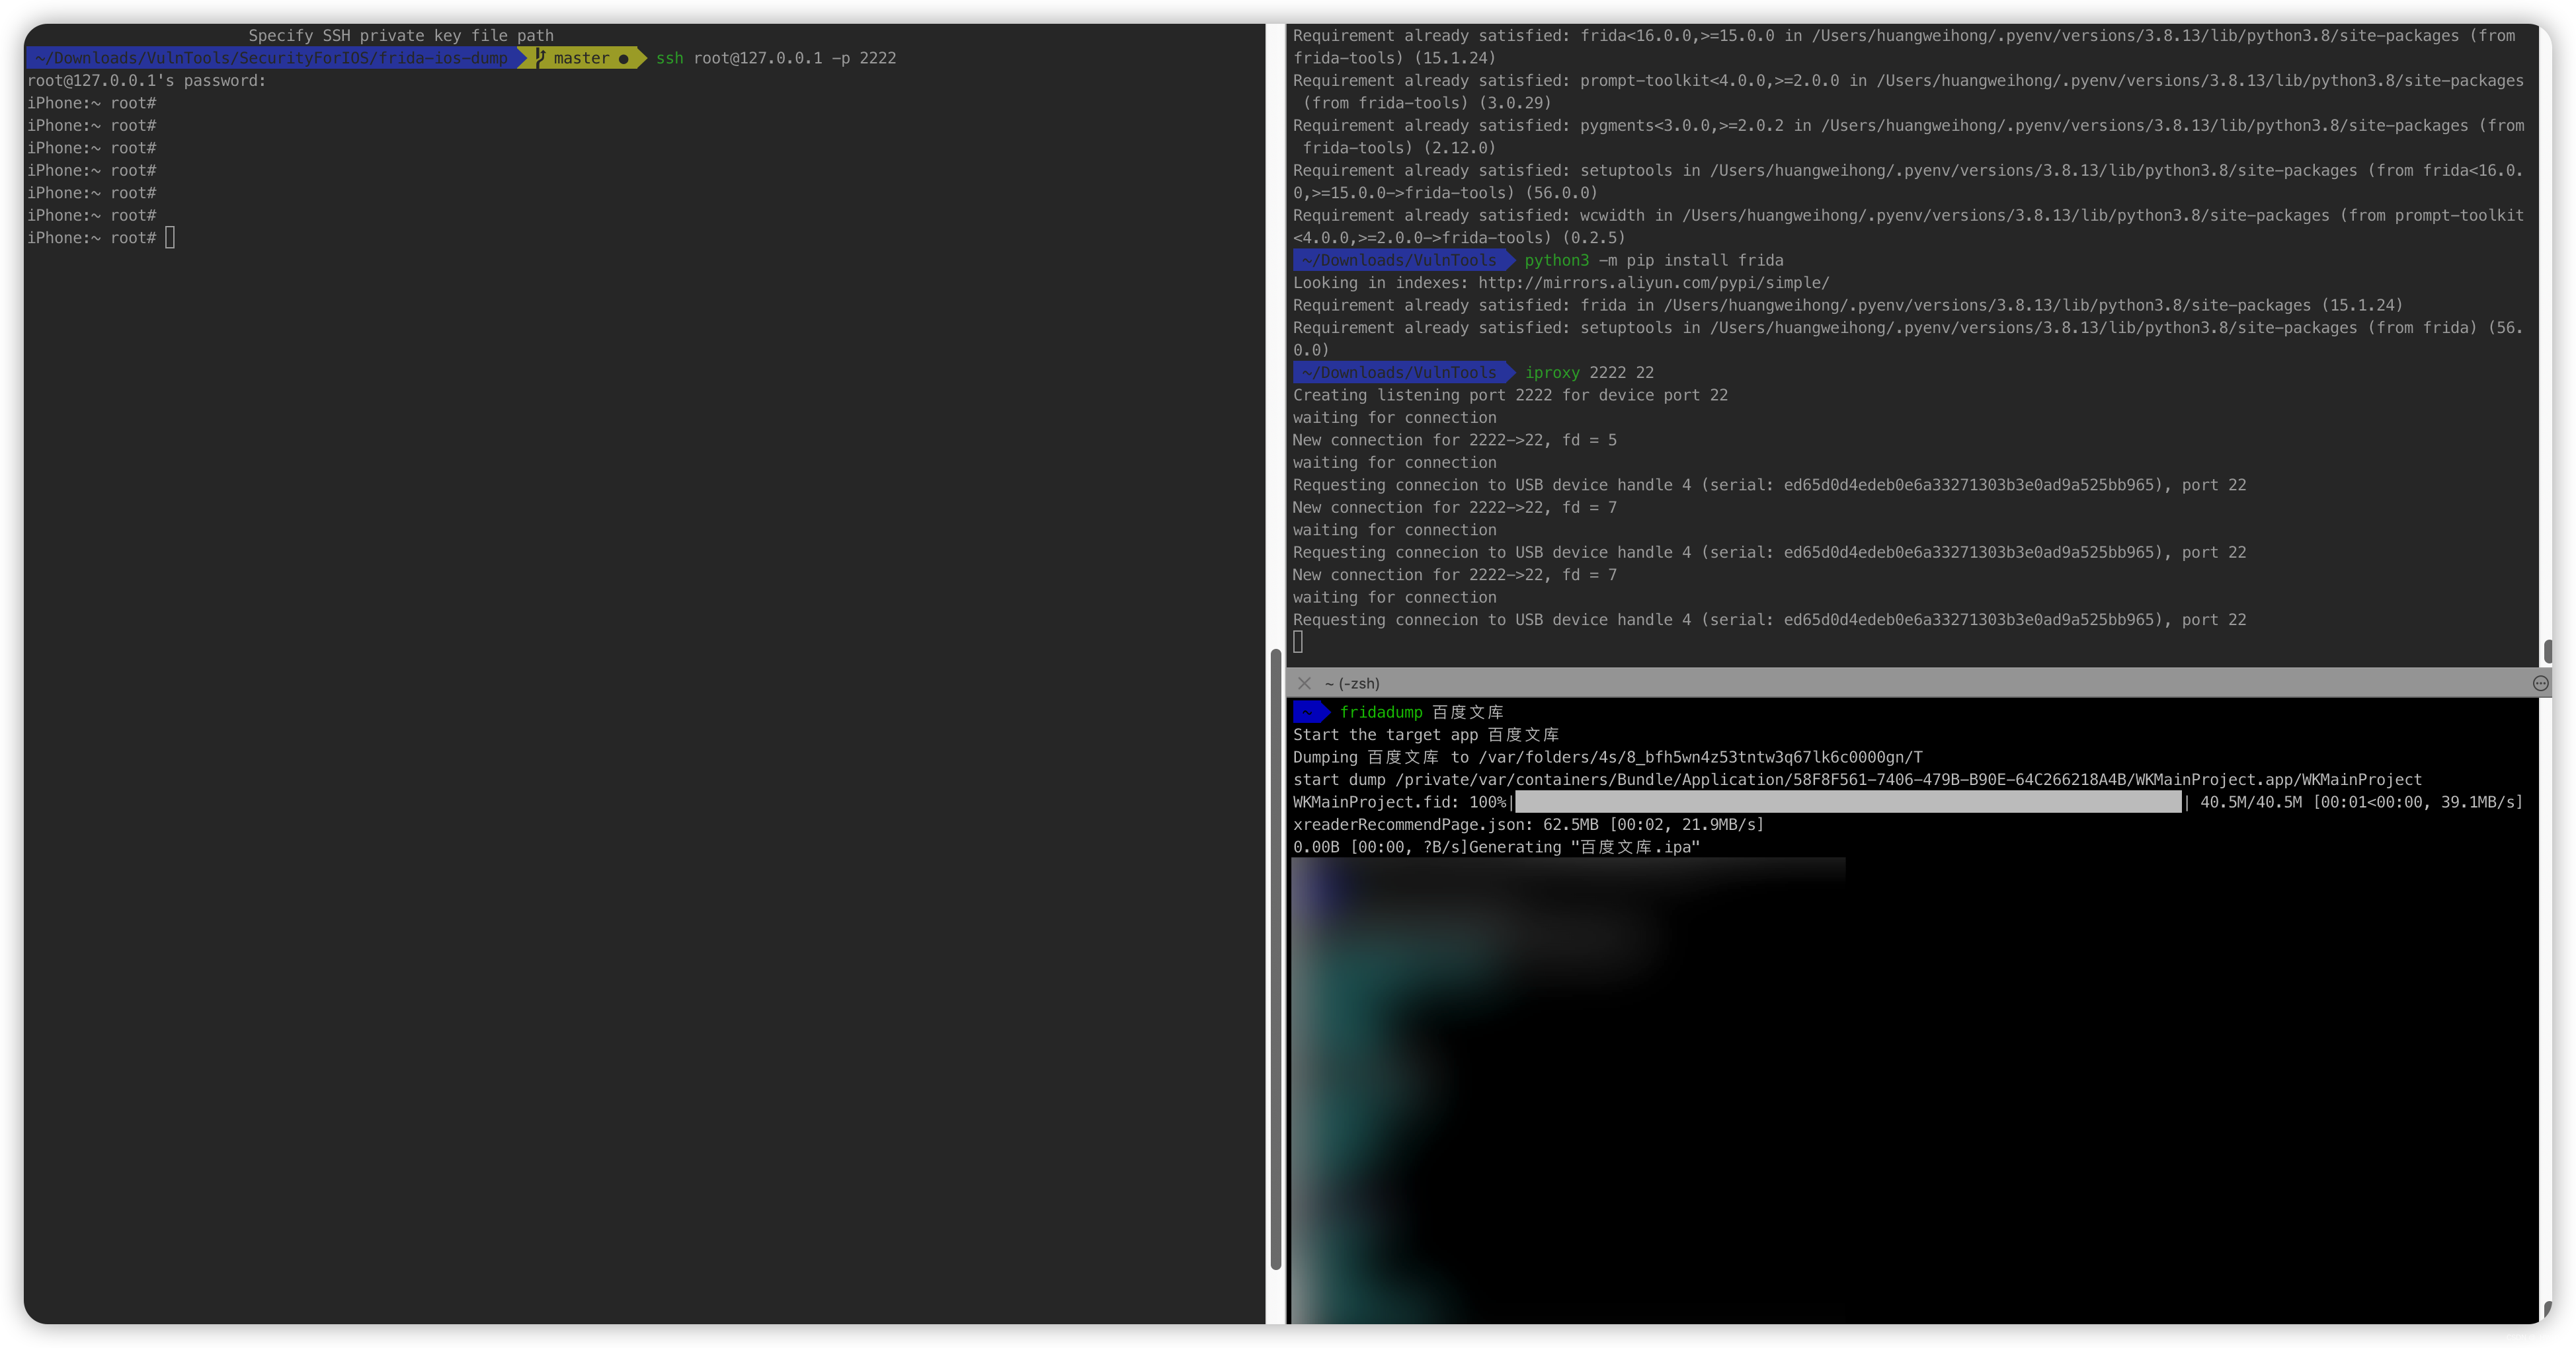The image size is (2576, 1348).
Task: Click the block cursor after last iPhone prompt
Action: pyautogui.click(x=170, y=238)
